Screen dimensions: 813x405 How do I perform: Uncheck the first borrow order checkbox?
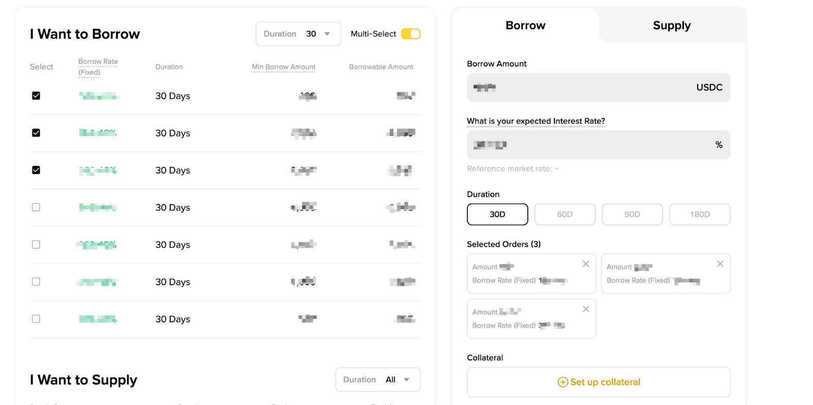tap(36, 96)
